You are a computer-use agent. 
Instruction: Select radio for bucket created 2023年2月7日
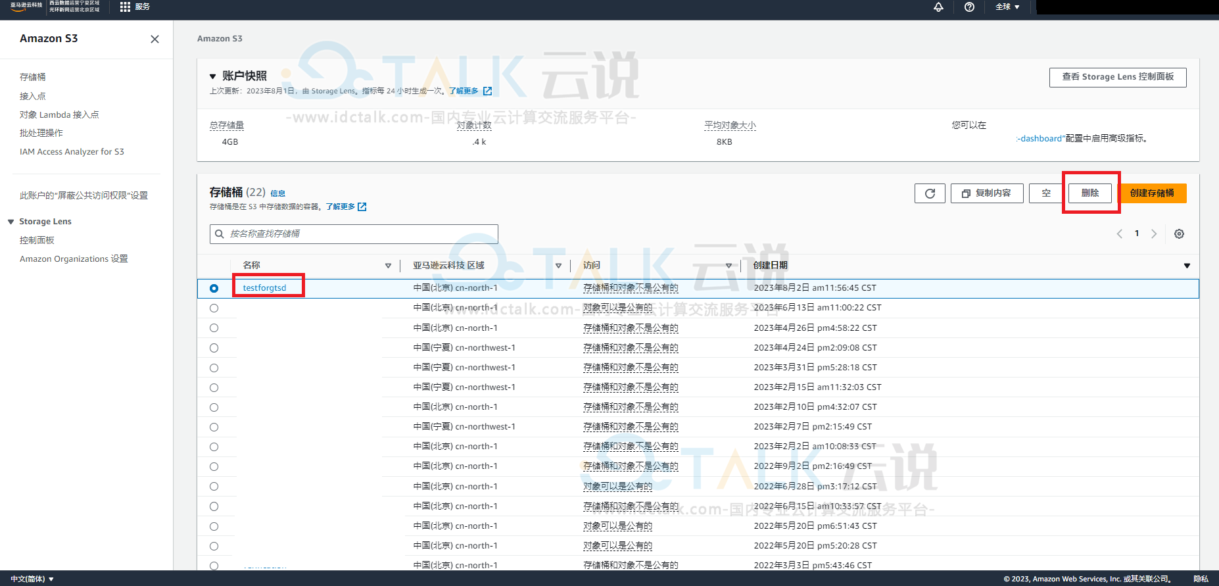click(214, 427)
